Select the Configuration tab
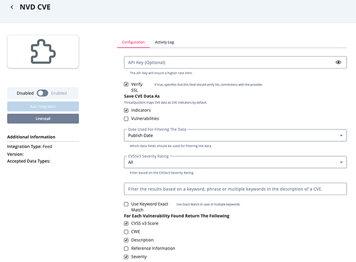This screenshot has width=356, height=262. pos(133,42)
